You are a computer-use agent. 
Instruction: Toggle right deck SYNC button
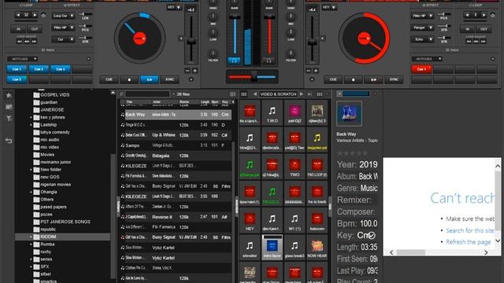coord(394,79)
